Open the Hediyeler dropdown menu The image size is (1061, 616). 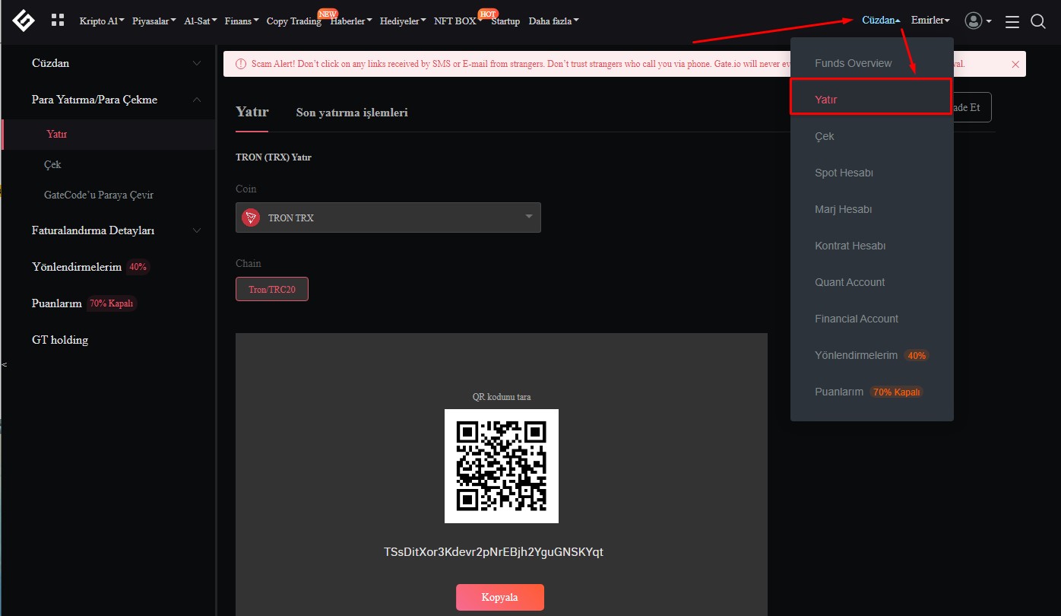pyautogui.click(x=403, y=21)
